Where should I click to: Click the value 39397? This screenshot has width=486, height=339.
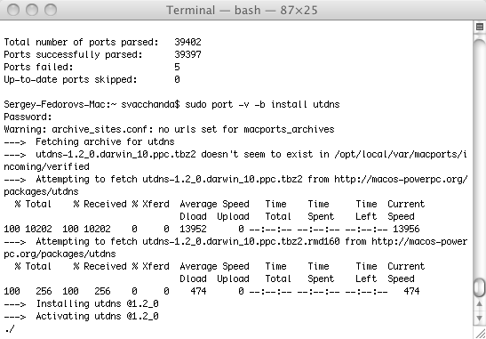click(x=187, y=54)
